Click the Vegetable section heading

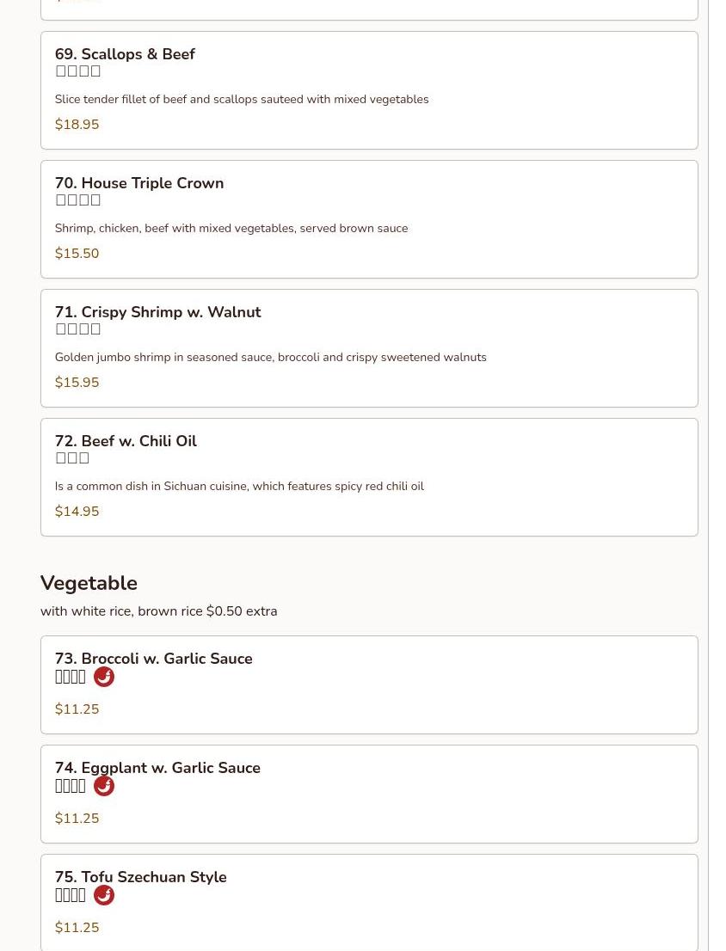(89, 583)
